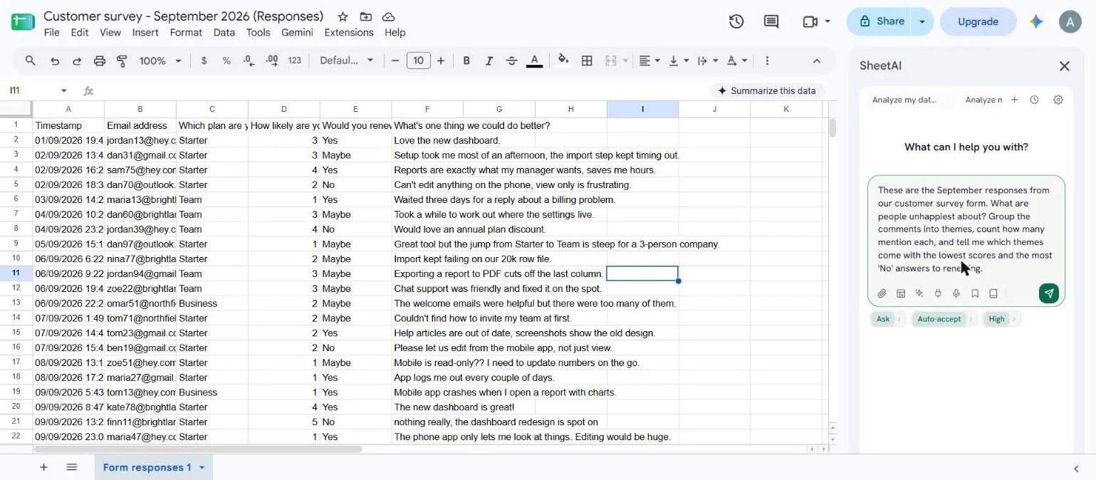
Task: Open horizontal align dropdown
Action: pyautogui.click(x=649, y=61)
